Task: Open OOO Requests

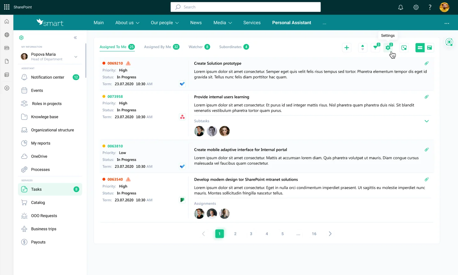Action: [50, 216]
